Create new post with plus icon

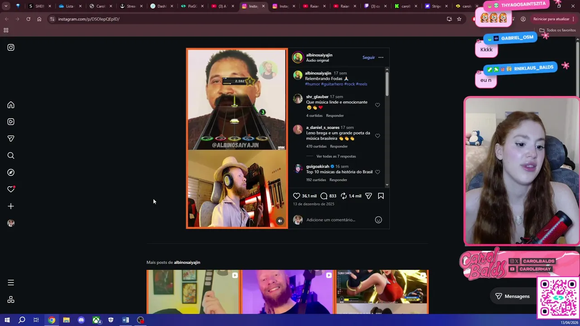tap(11, 206)
